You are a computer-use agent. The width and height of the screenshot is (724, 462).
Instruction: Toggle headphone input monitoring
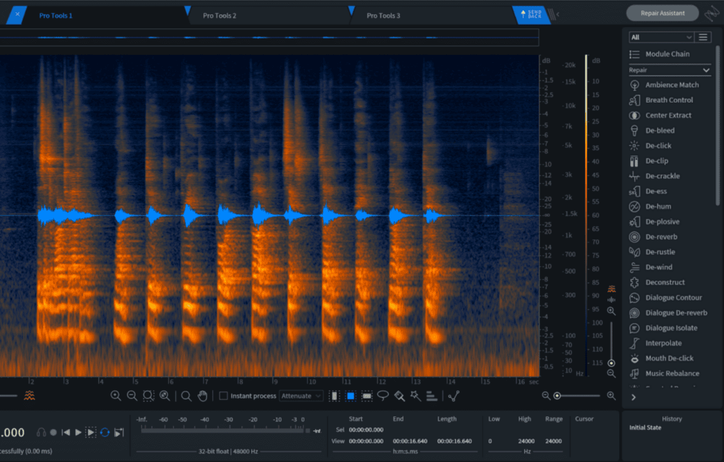41,433
